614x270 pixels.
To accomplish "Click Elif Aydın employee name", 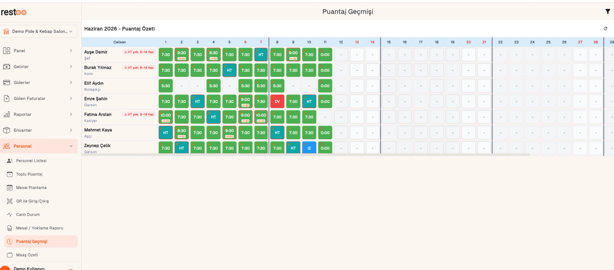I will click(94, 83).
